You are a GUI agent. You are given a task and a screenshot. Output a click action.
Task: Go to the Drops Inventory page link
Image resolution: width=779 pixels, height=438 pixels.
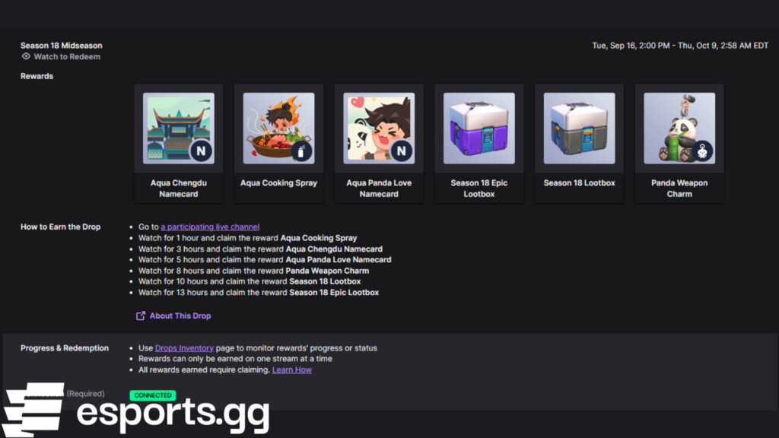[184, 348]
